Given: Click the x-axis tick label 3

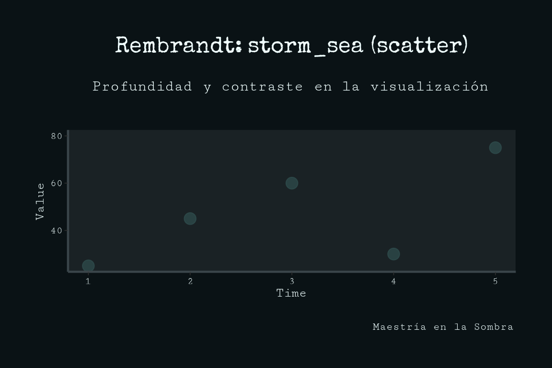Looking at the screenshot, I should point(292,281).
